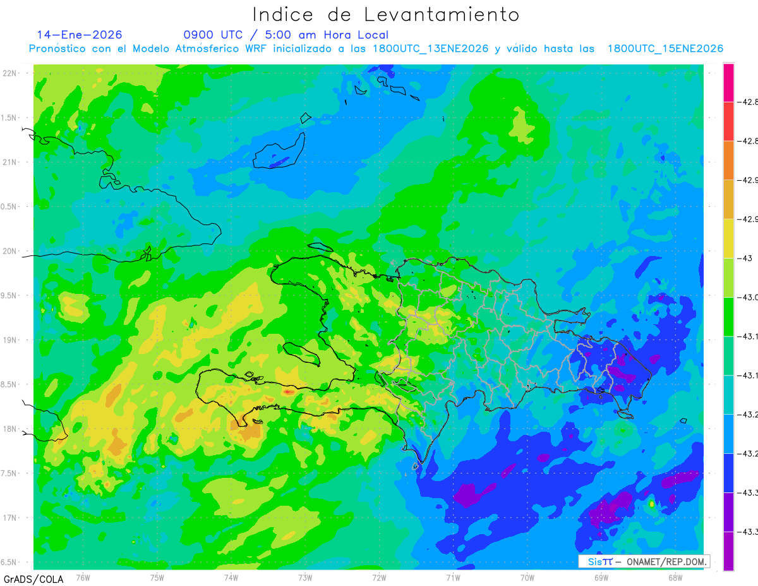Viewport: 758px width, 586px height.
Task: Click the time "0900 UTC / 5:00 am Hora Local"
Action: 286,35
